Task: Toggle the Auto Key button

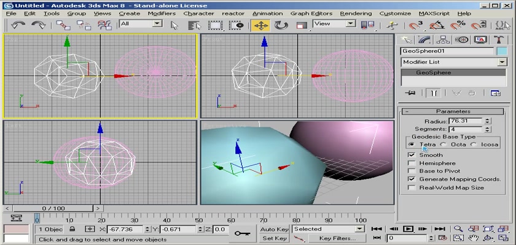Action: pyautogui.click(x=274, y=229)
